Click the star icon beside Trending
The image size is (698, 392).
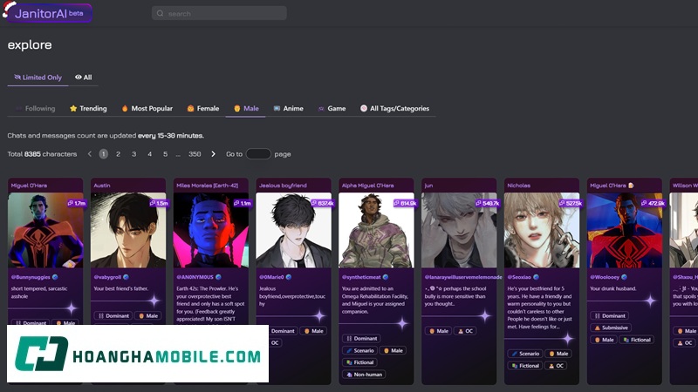74,109
